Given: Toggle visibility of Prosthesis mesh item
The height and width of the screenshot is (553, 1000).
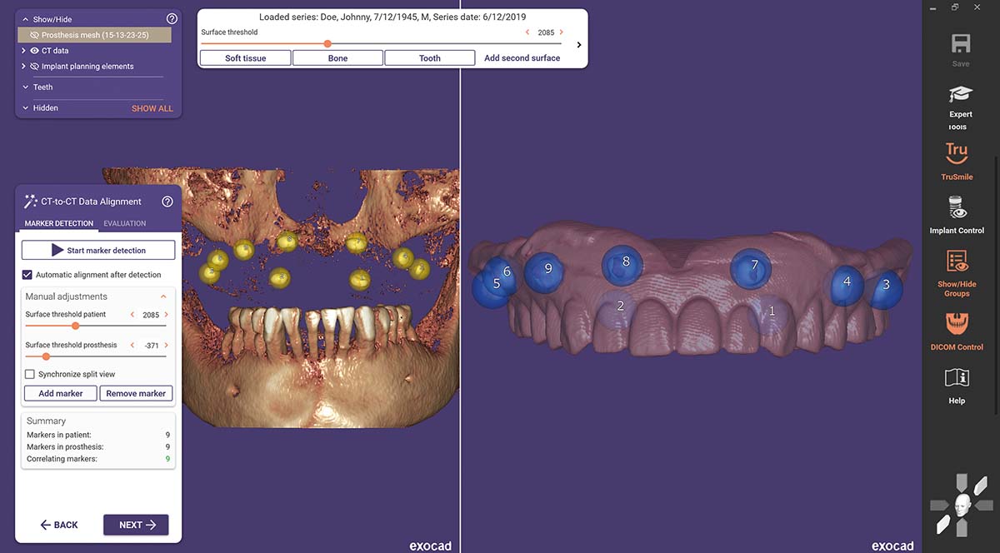Looking at the screenshot, I should click(x=34, y=36).
